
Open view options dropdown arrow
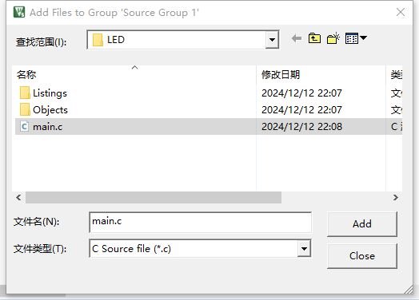363,37
